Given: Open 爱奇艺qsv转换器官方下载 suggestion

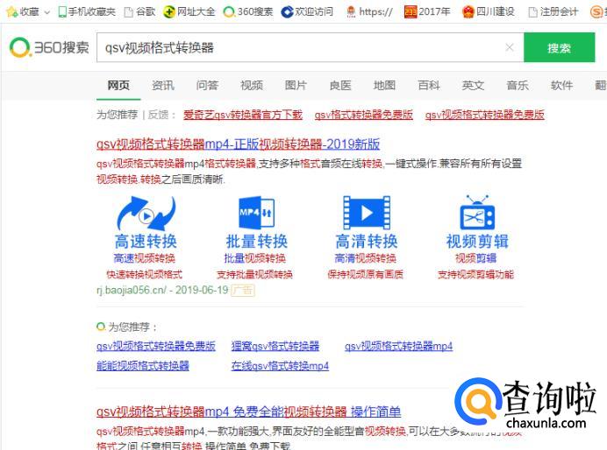Looking at the screenshot, I should pyautogui.click(x=243, y=115).
